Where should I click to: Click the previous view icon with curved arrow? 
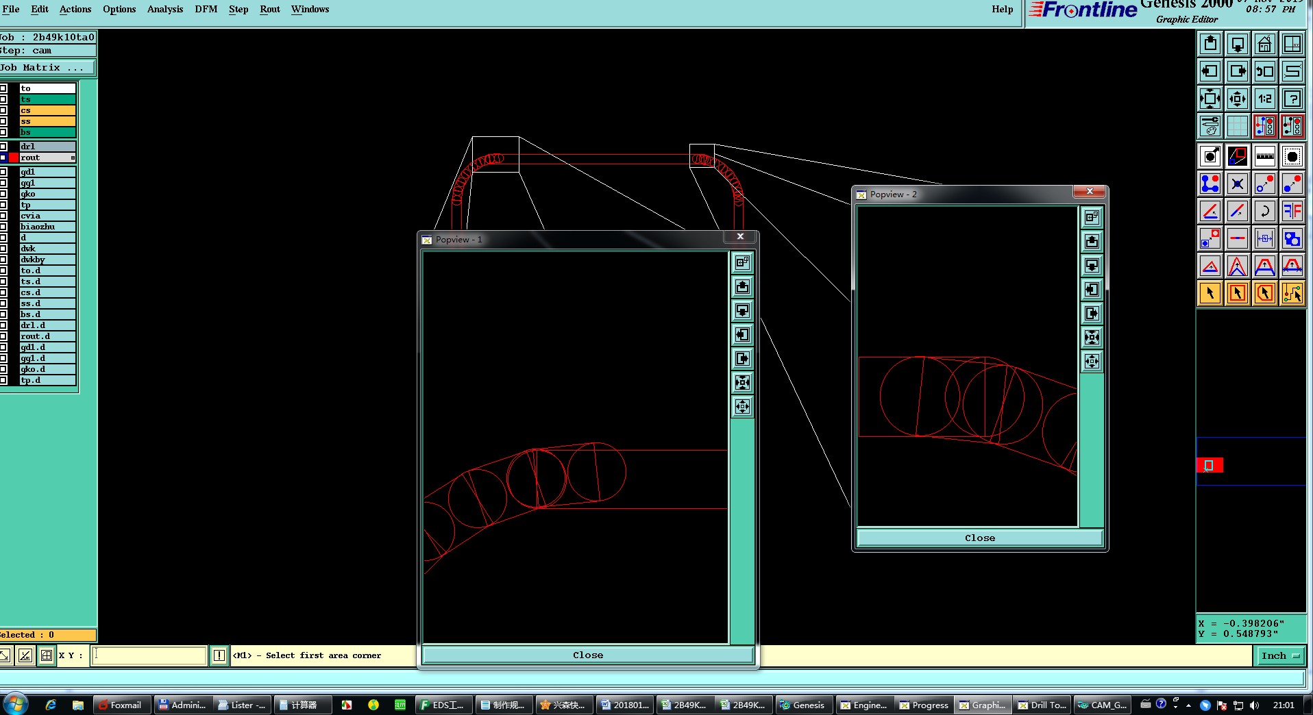pyautogui.click(x=1265, y=71)
